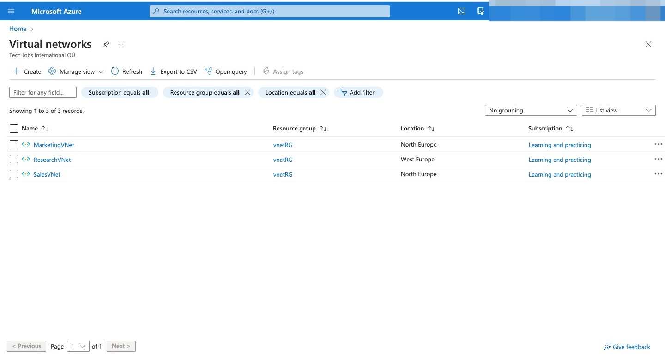This screenshot has height=361, width=665.
Task: Click the Previous page button
Action: (27, 346)
